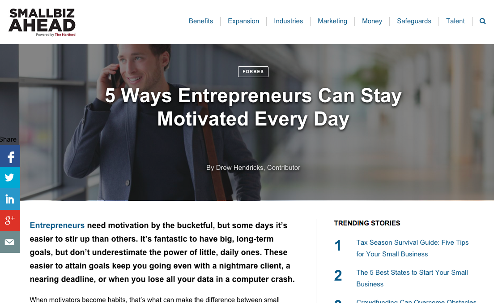
Task: Go to the Talent section
Action: pyautogui.click(x=455, y=21)
